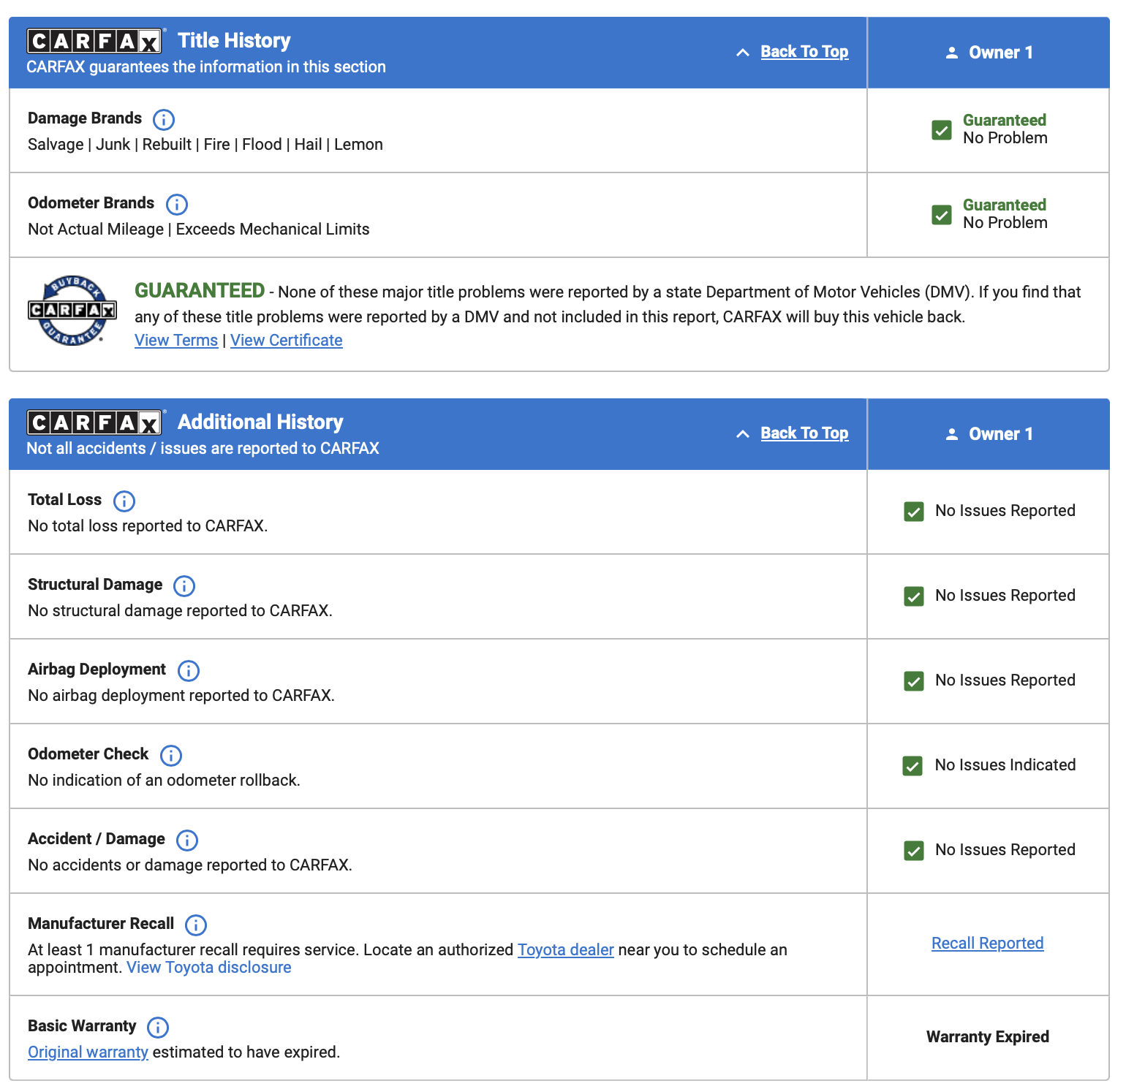Click 'Not Actual Mileage | Exceeds Mechanical Limits' text
The width and height of the screenshot is (1126, 1089).
[199, 229]
